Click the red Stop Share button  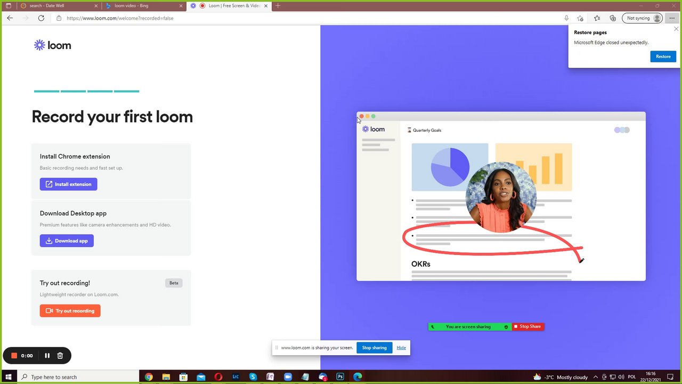click(528, 326)
